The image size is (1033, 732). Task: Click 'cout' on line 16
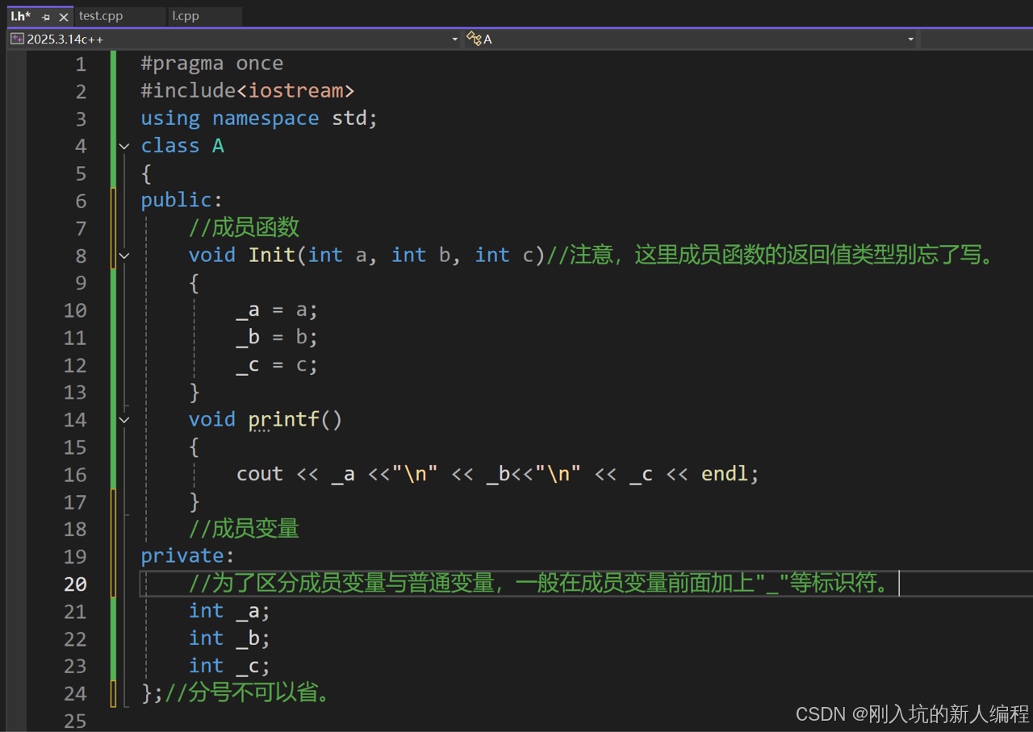pyautogui.click(x=260, y=474)
